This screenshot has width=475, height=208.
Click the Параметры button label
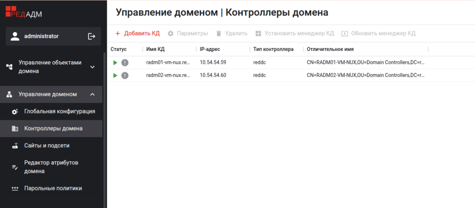[x=193, y=33]
